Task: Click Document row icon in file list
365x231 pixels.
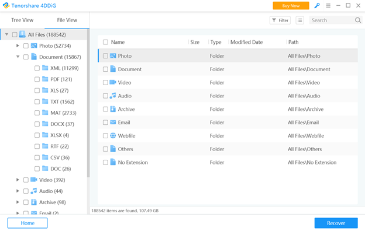Action: (x=113, y=69)
